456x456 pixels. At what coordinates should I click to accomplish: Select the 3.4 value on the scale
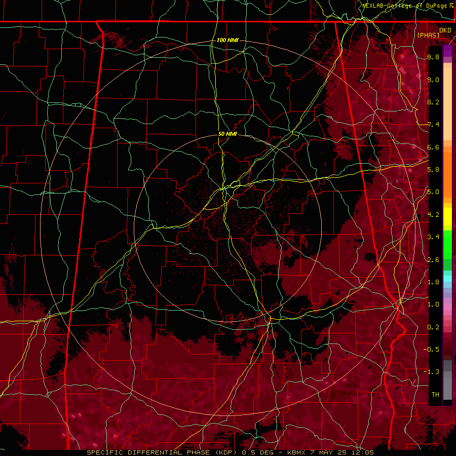433,237
